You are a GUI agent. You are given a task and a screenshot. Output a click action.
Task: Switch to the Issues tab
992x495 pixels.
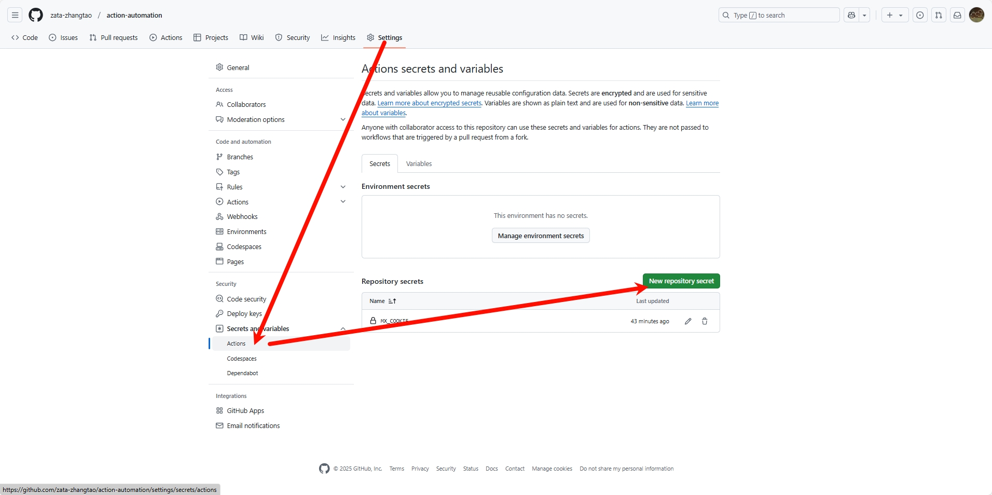click(x=63, y=37)
